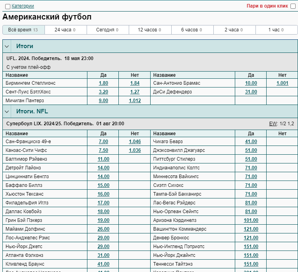Screen dimensions: 298x272
Task: Choose 18.00 odds for Даллас Ковбойз
Action: (x=103, y=212)
